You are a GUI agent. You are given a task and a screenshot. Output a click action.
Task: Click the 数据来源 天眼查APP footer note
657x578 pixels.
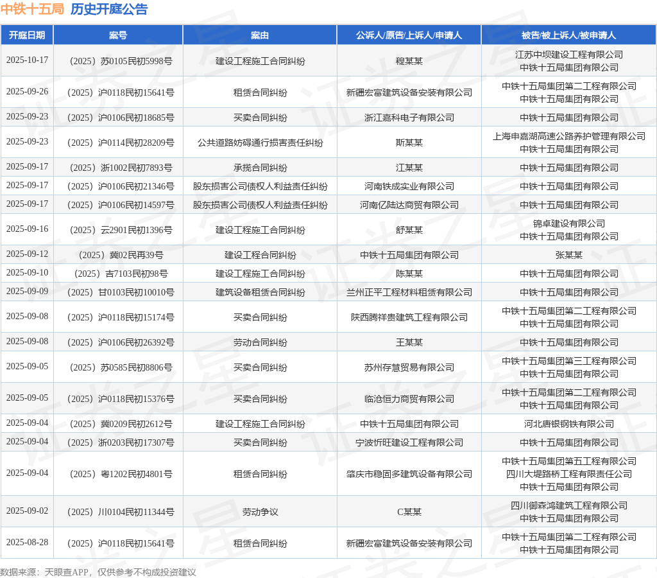tap(98, 572)
